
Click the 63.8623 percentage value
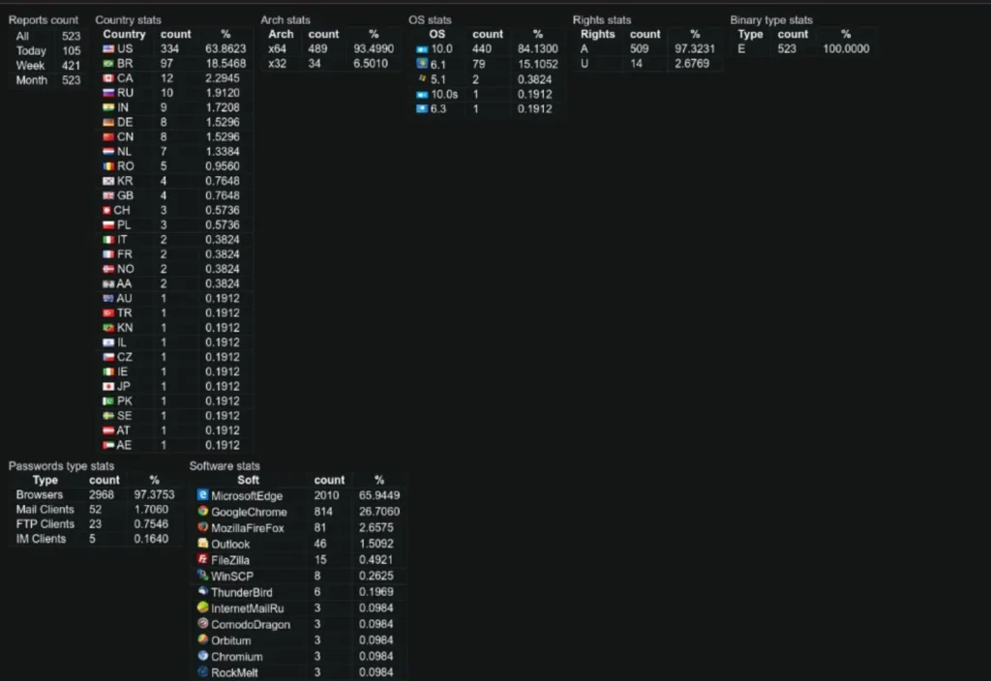225,48
